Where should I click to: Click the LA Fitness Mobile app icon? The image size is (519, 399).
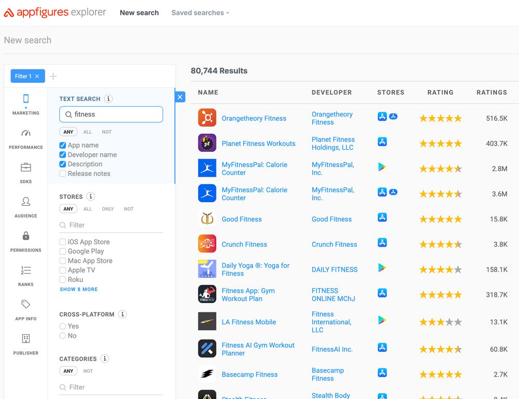coord(207,321)
